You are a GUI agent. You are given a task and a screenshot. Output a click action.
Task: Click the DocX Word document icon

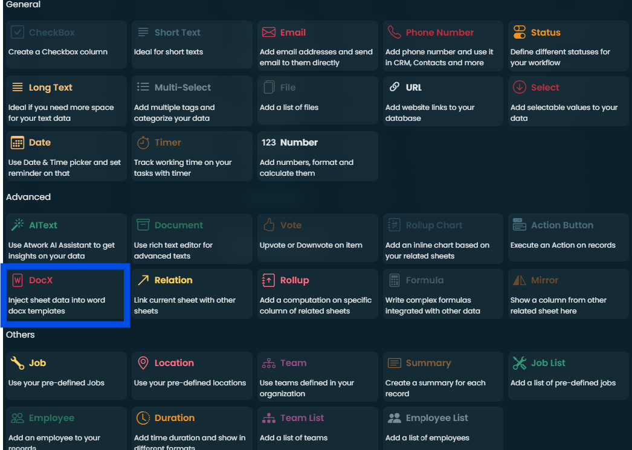[x=18, y=280]
